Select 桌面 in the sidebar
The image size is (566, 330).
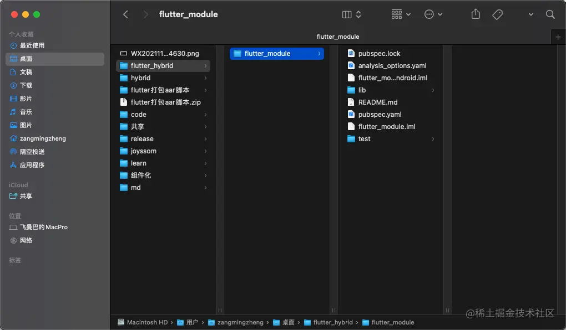55,59
